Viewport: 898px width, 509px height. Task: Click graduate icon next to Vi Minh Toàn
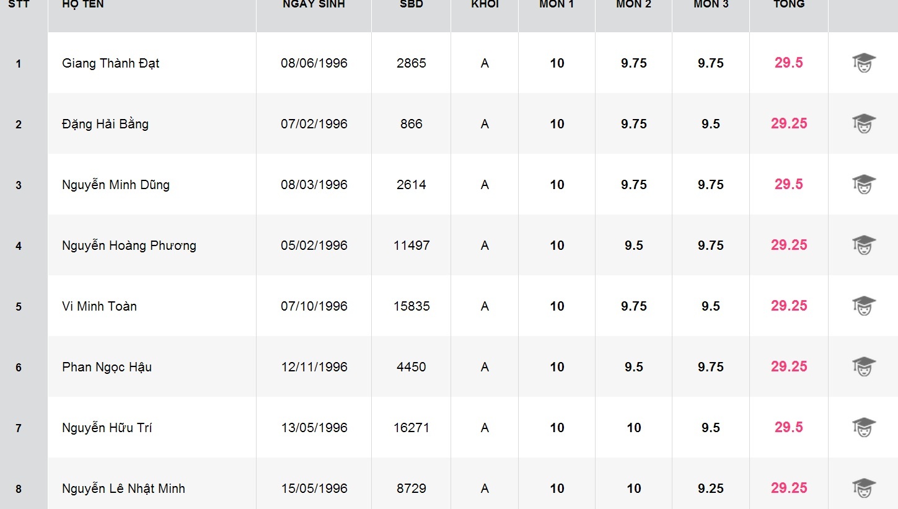click(864, 306)
